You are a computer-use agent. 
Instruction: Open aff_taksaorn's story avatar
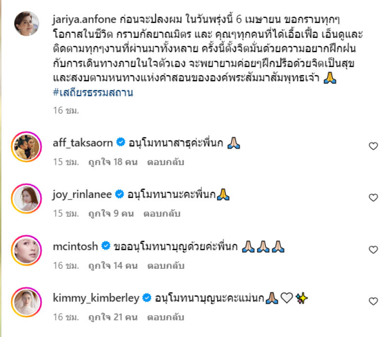click(x=27, y=147)
